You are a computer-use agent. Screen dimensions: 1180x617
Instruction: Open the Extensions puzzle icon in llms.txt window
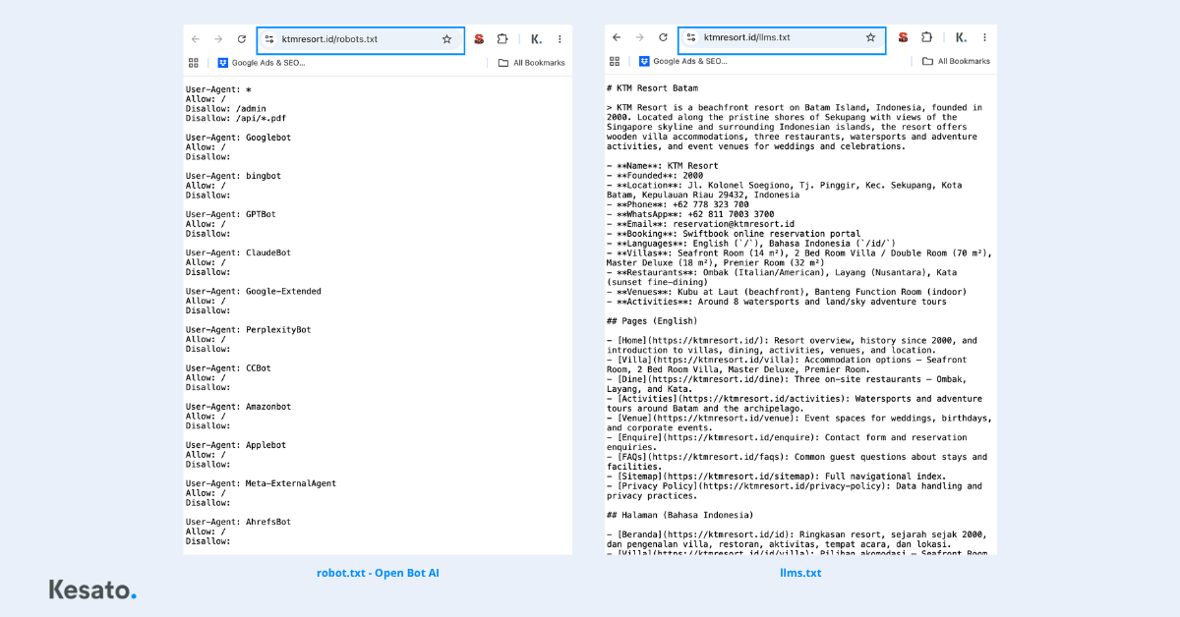coord(926,37)
